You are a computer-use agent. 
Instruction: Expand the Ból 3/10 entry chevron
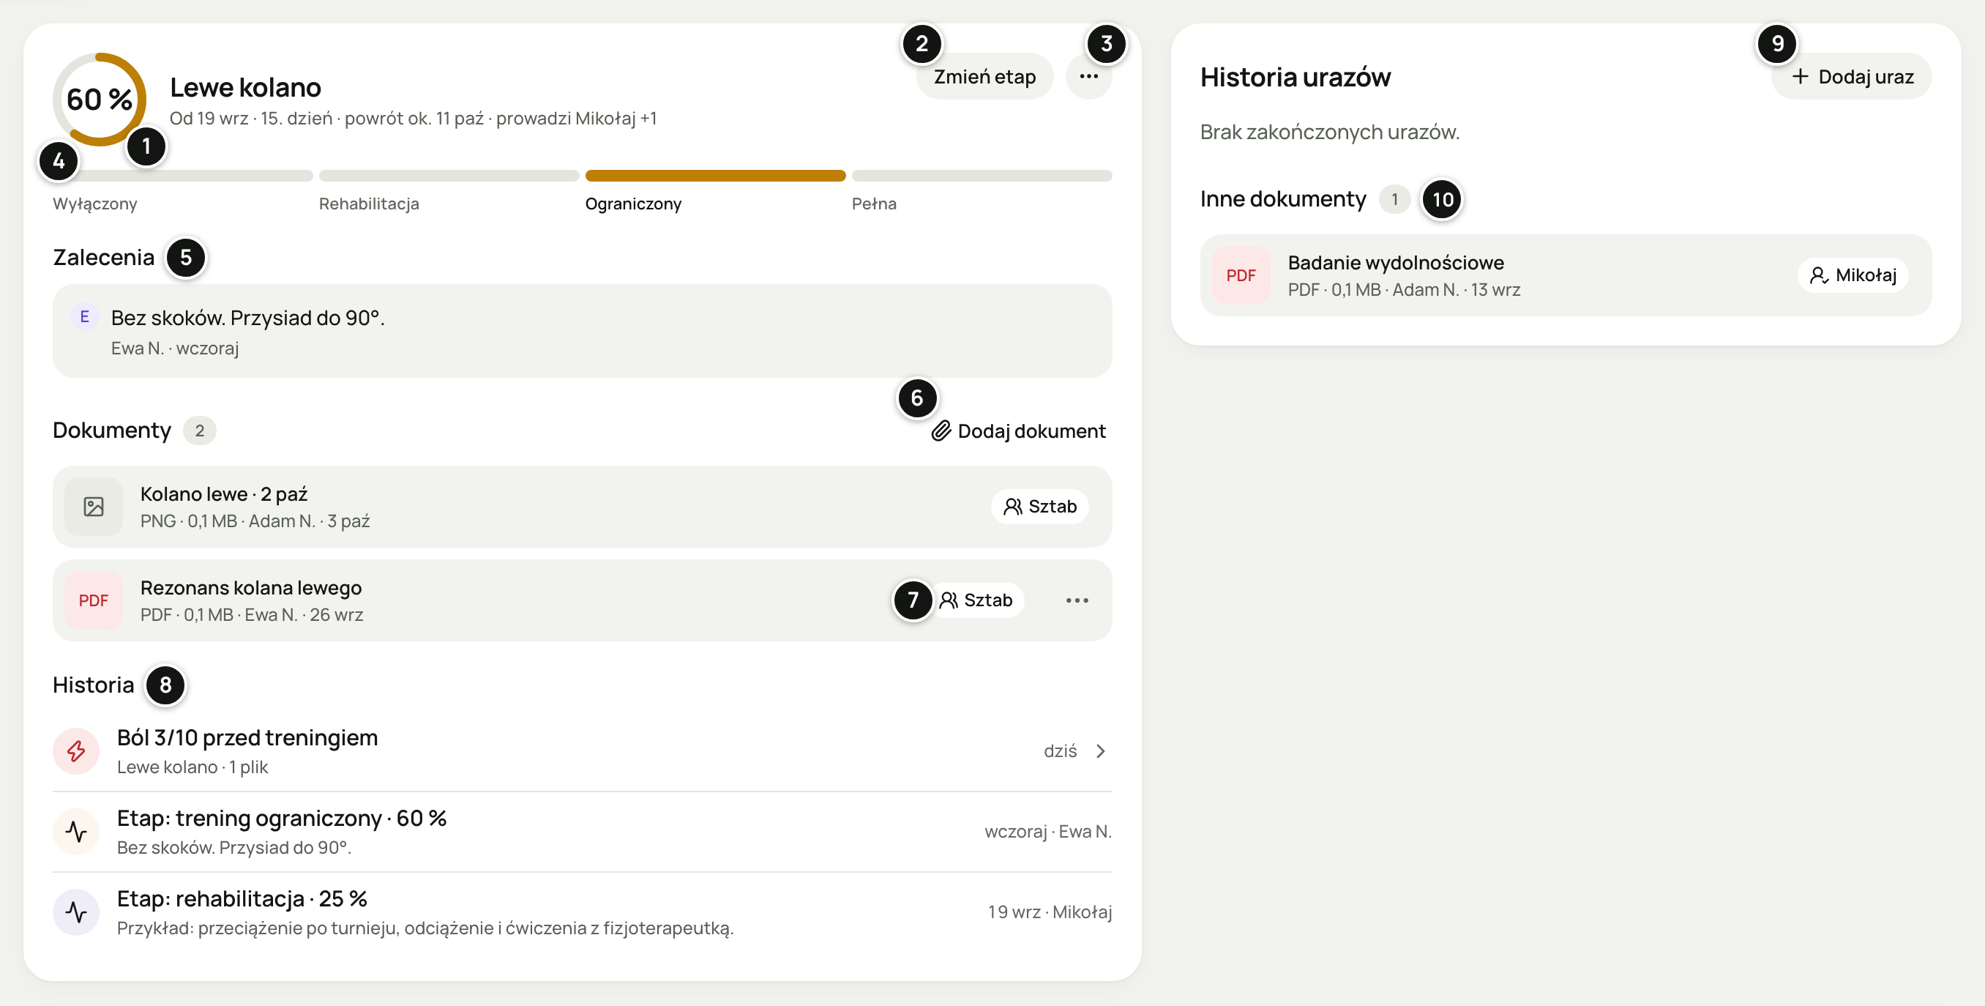point(1100,750)
